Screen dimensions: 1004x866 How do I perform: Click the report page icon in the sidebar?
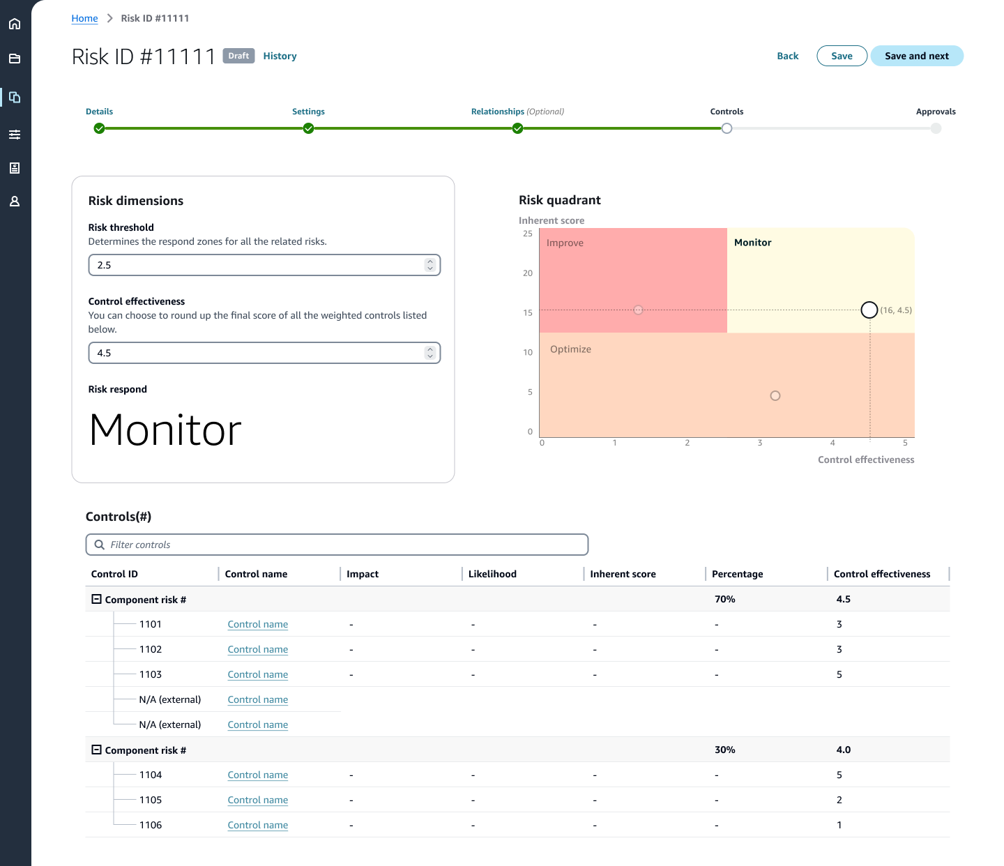pyautogui.click(x=15, y=168)
